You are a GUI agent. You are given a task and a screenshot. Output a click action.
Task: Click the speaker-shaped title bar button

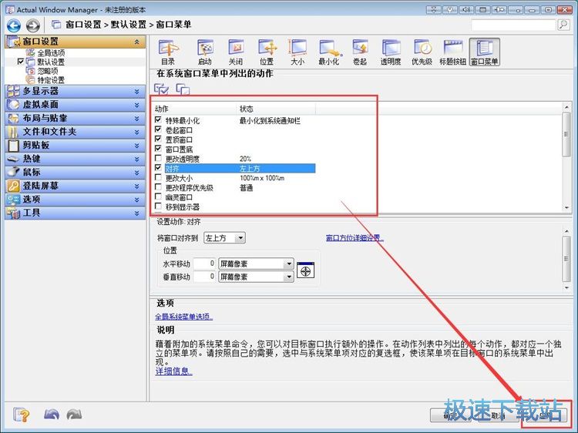[467, 10]
